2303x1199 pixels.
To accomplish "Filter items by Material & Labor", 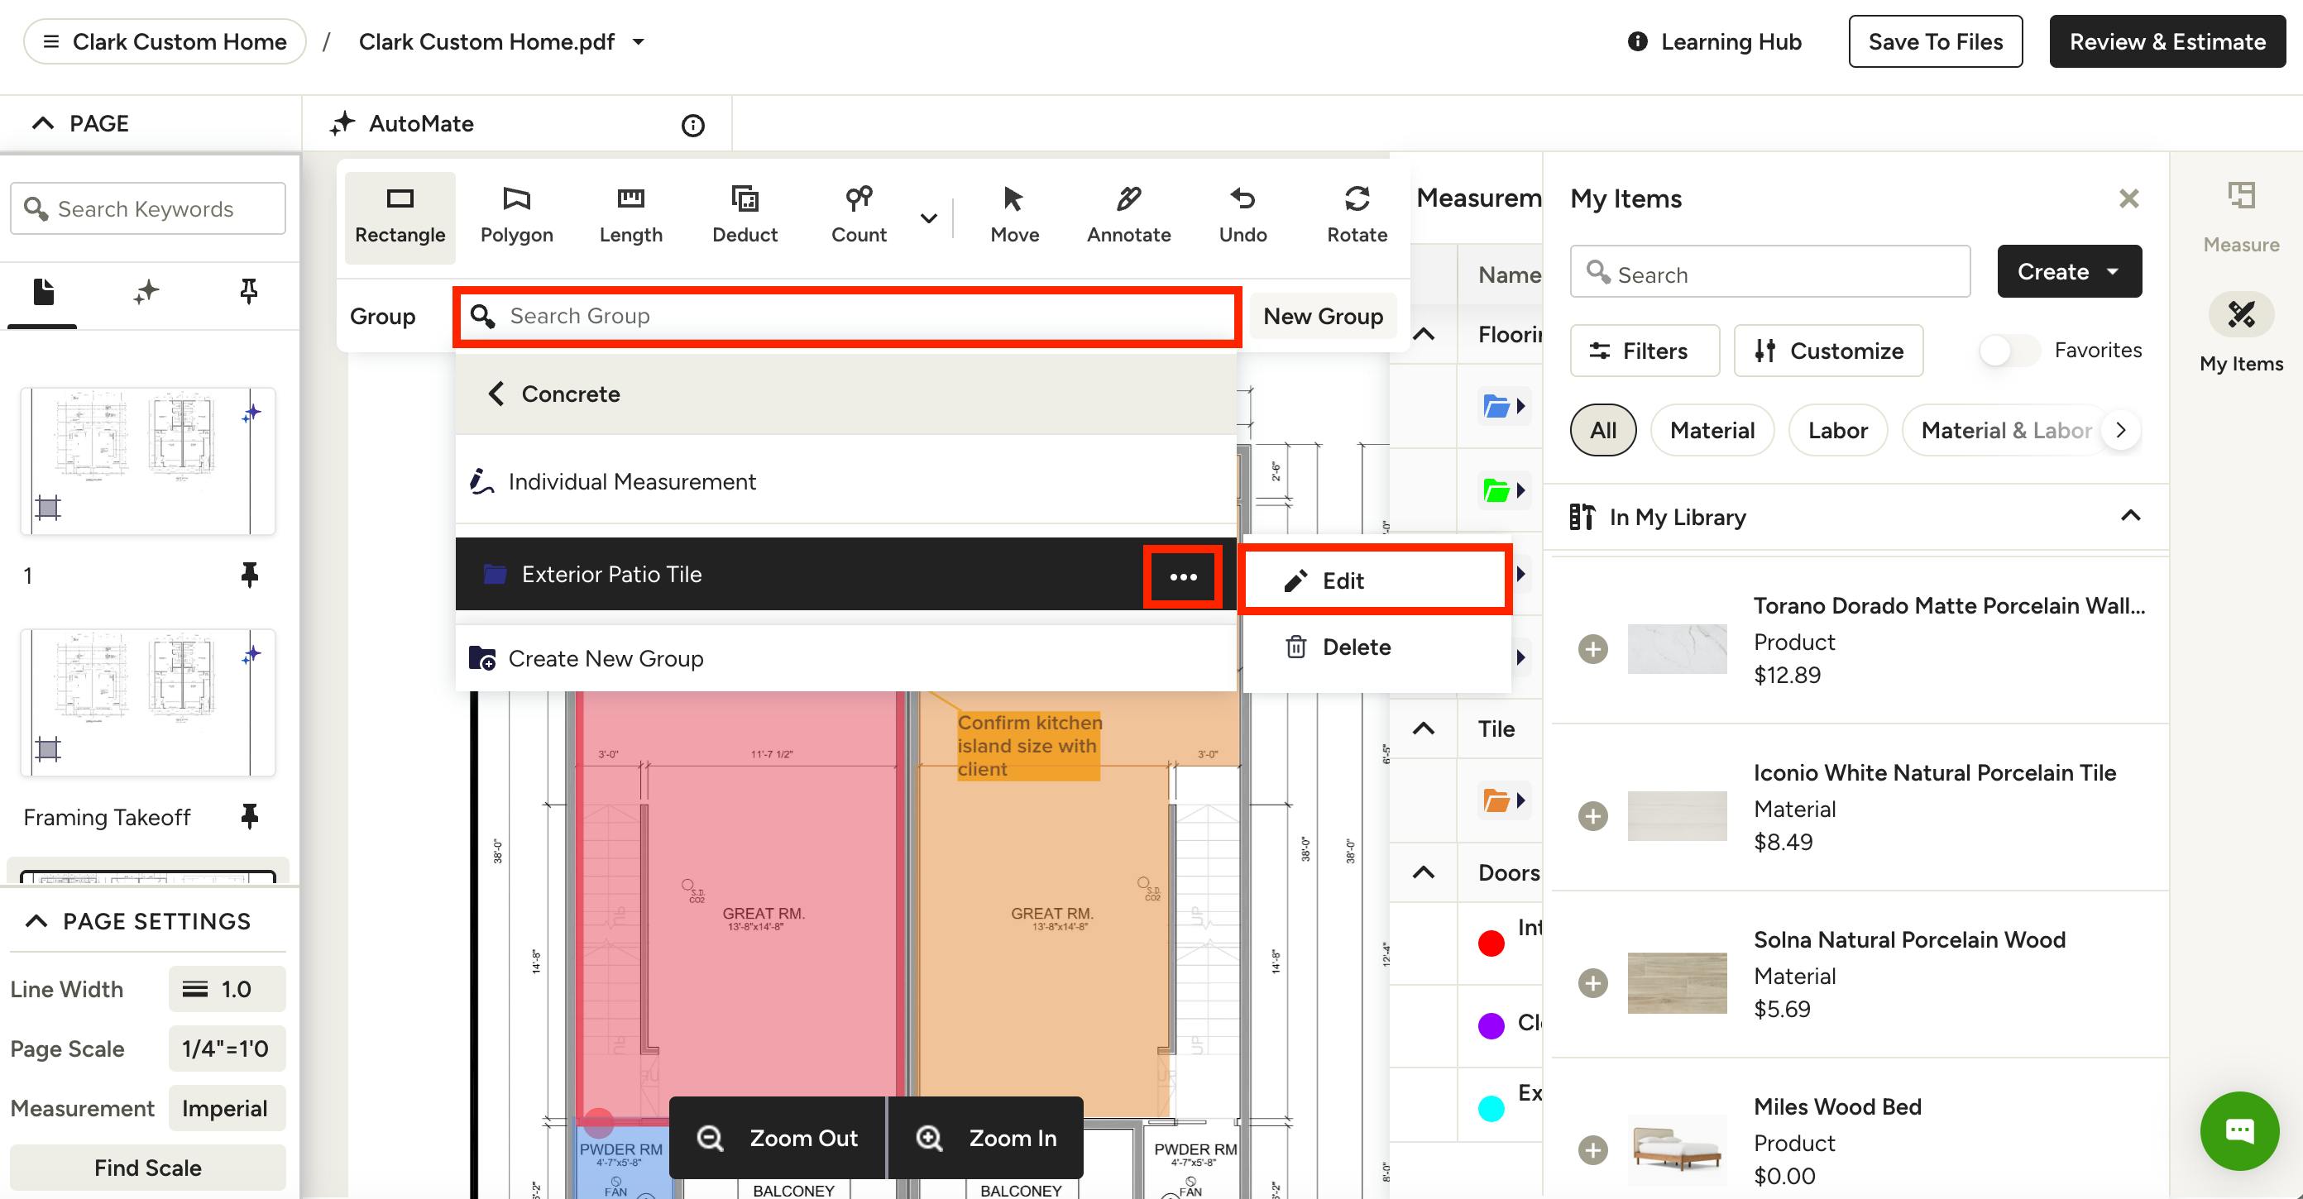I will pyautogui.click(x=2006, y=431).
